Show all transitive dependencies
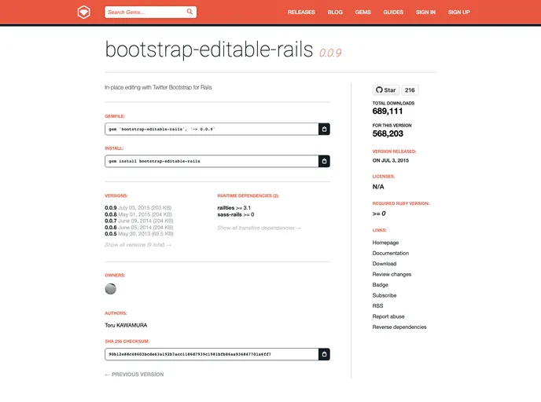Image resolution: width=541 pixels, height=402 pixels. pos(259,228)
